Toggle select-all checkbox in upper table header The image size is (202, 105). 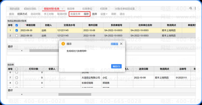pyautogui.click(x=17, y=25)
